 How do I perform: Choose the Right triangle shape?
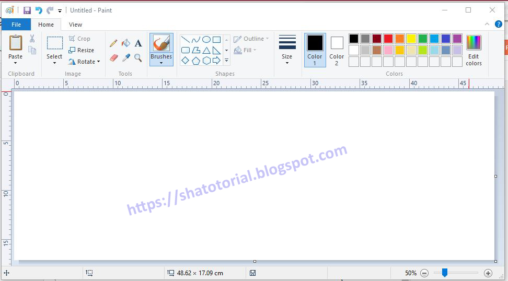point(217,50)
